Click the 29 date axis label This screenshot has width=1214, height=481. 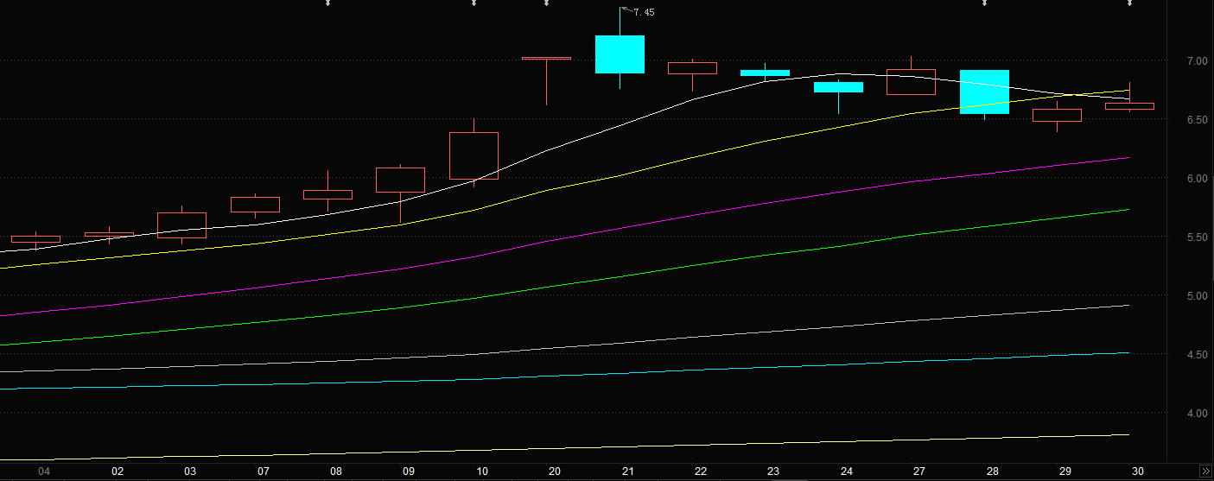pos(1065,472)
